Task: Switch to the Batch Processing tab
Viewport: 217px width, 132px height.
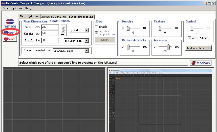Action: click(x=81, y=17)
